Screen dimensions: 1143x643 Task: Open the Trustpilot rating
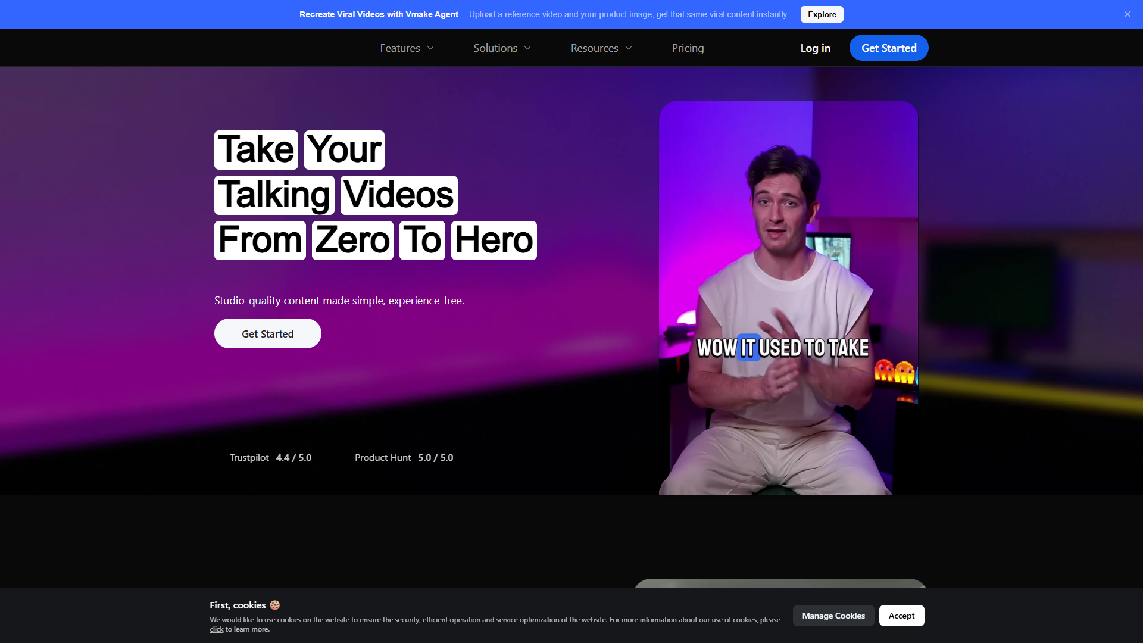(270, 457)
